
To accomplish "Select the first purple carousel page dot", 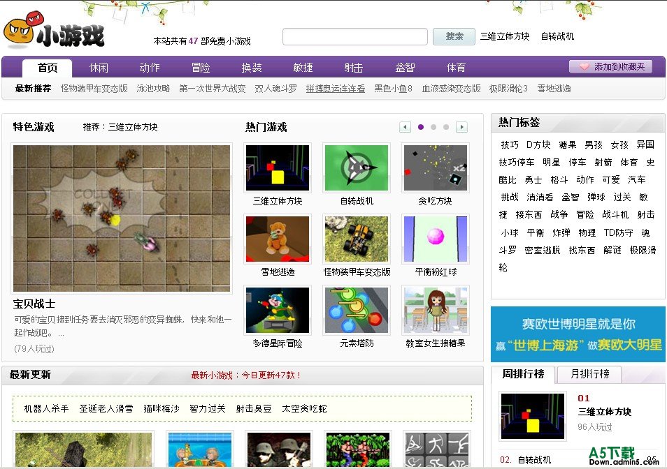I will (x=421, y=127).
